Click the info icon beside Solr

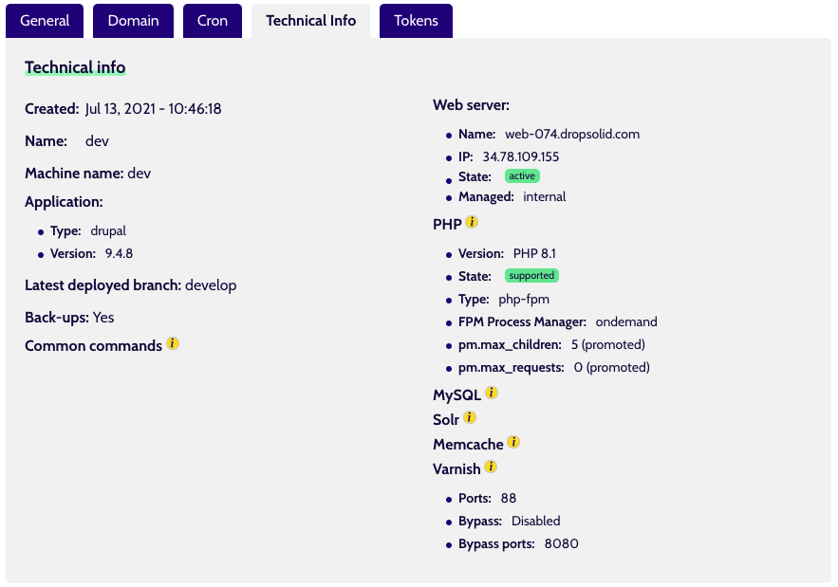click(469, 417)
